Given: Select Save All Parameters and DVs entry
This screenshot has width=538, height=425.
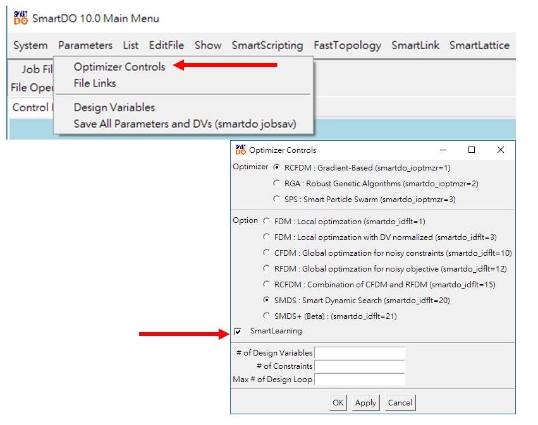Looking at the screenshot, I should (x=185, y=124).
